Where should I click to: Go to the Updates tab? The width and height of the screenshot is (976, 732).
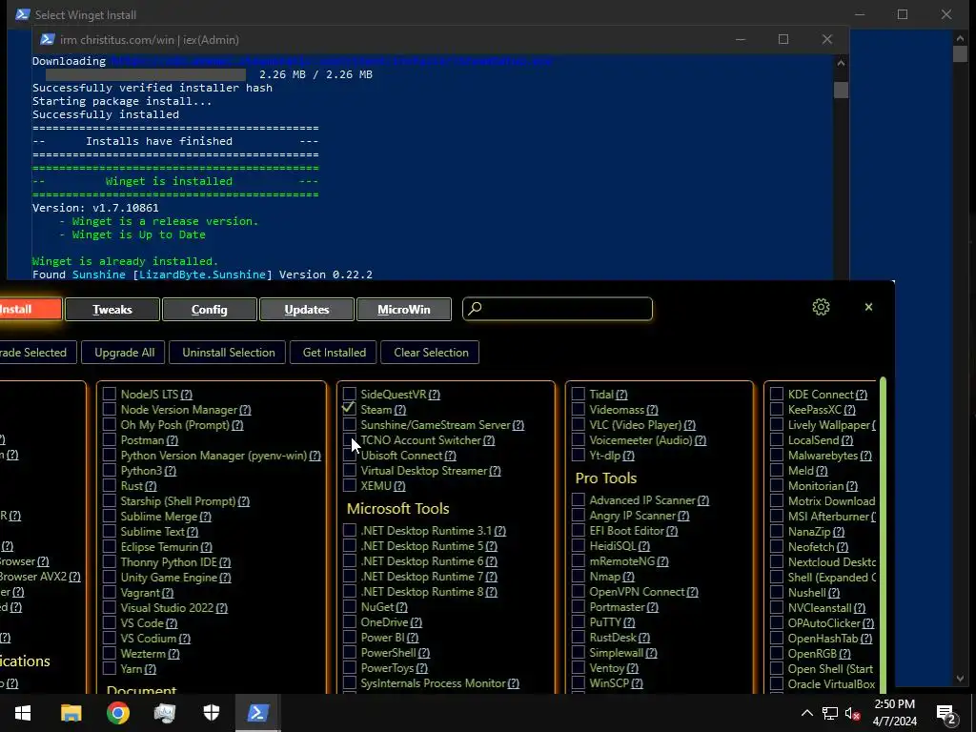(x=306, y=310)
